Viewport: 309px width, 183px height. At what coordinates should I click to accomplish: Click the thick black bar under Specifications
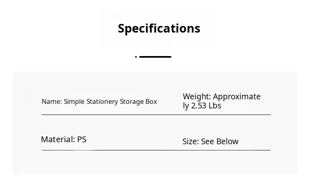point(155,57)
